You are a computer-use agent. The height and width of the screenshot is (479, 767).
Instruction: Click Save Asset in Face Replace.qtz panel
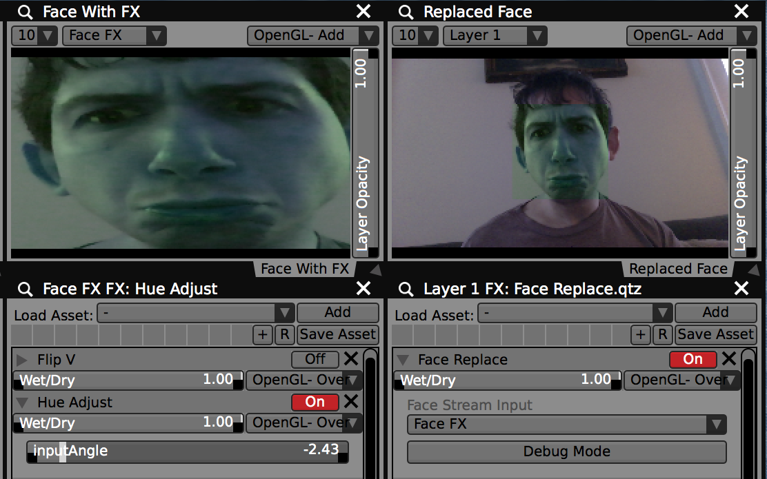click(716, 334)
